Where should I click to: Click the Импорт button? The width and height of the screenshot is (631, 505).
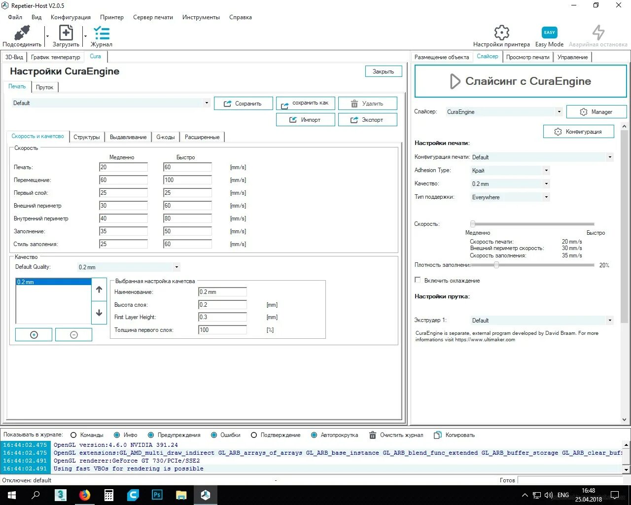point(306,120)
